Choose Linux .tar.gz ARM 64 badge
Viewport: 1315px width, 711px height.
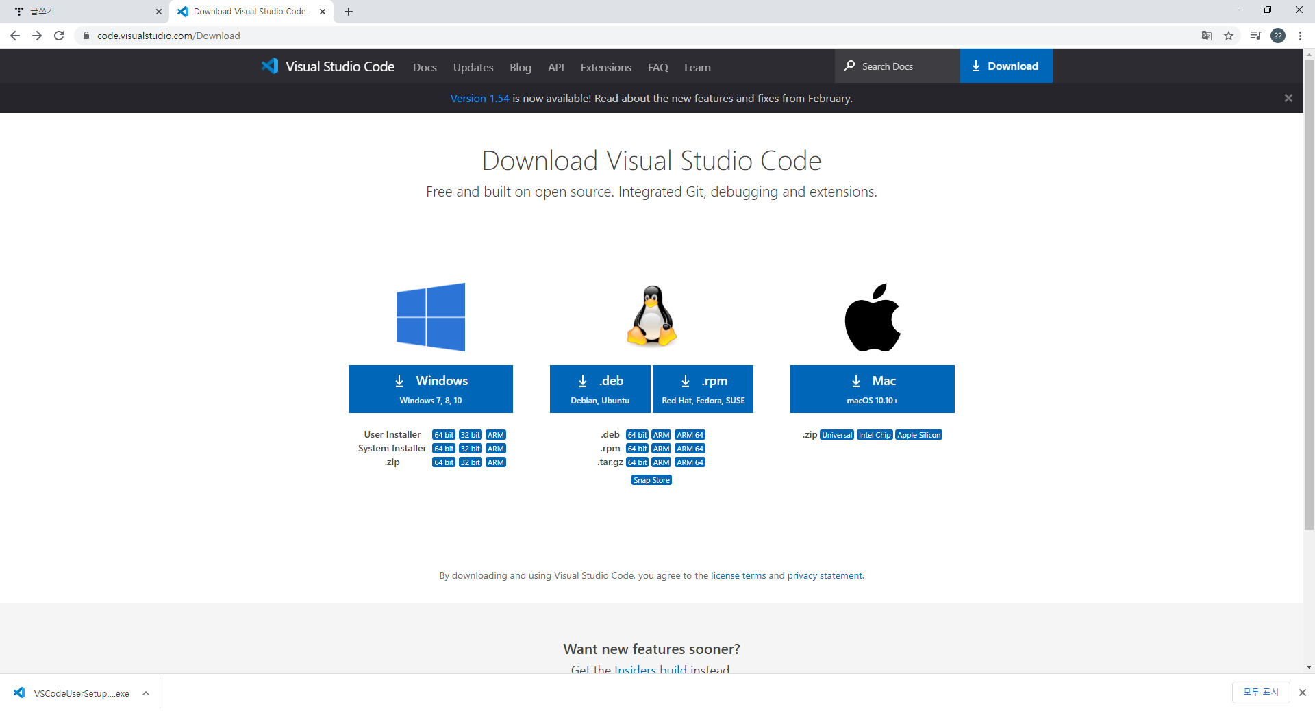690,462
